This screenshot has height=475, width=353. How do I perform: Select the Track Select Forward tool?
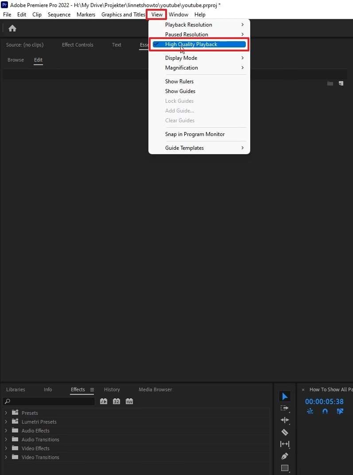285,408
